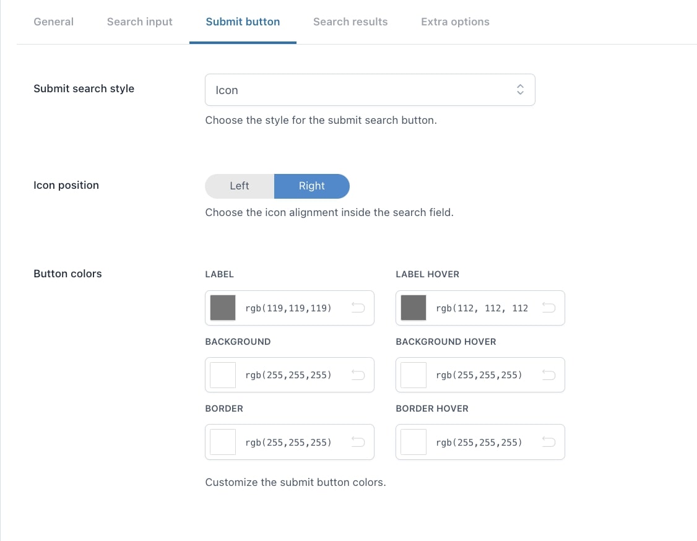Switch to the General tab
Screen dimensions: 697x541
pyautogui.click(x=53, y=22)
